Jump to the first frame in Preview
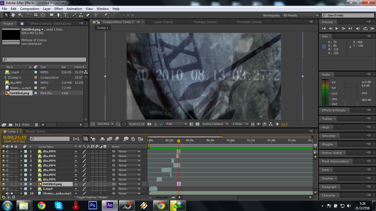Viewport: 376px width, 211px height. [x=324, y=29]
